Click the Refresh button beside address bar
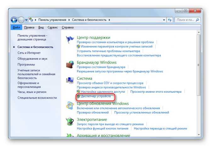Viewport: 211px width, 147px height. pyautogui.click(x=170, y=20)
